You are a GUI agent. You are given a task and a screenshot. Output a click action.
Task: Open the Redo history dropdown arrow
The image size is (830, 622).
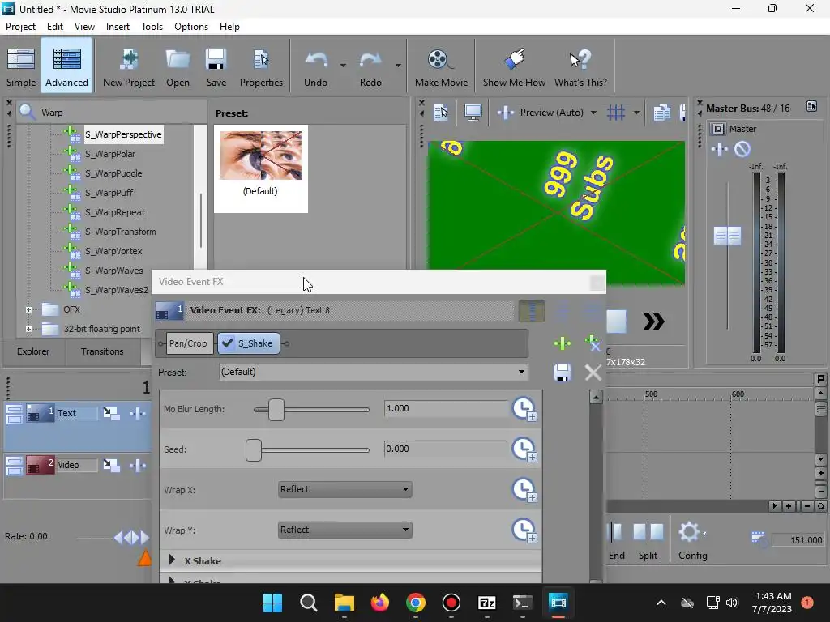pos(398,66)
